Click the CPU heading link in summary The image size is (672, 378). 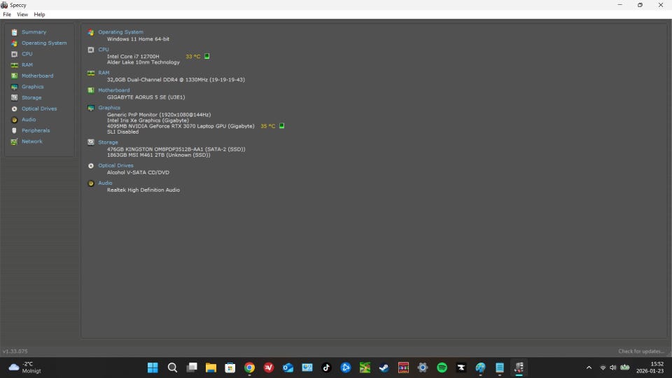coord(104,50)
